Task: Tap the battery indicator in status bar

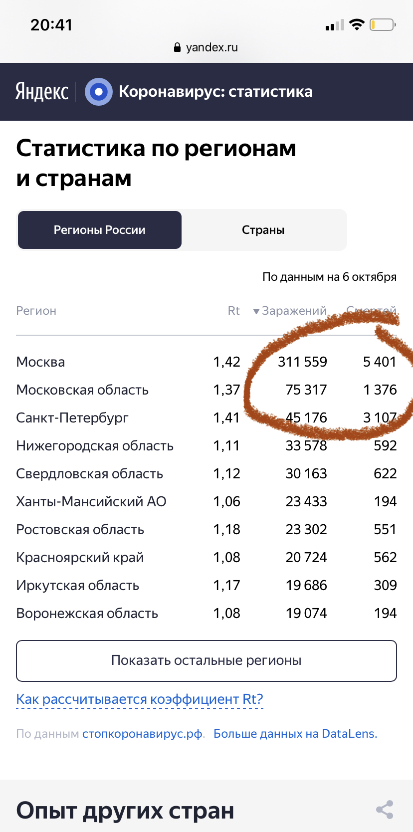Action: [x=383, y=24]
